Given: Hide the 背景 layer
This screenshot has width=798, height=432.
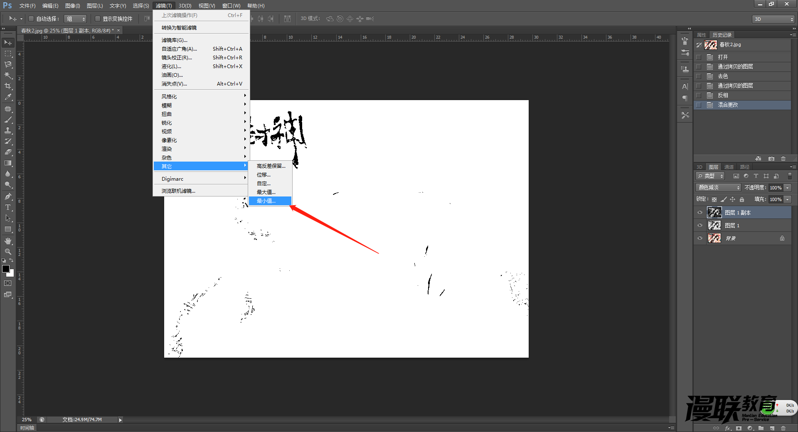Looking at the screenshot, I should tap(700, 238).
